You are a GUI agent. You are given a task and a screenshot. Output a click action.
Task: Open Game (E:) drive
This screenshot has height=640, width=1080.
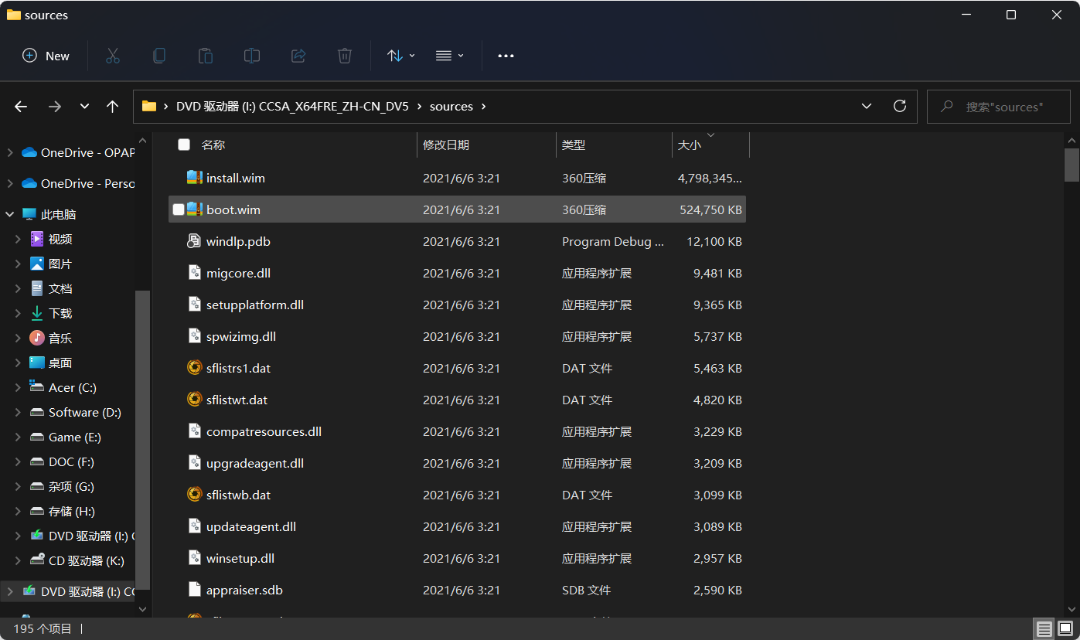click(74, 437)
